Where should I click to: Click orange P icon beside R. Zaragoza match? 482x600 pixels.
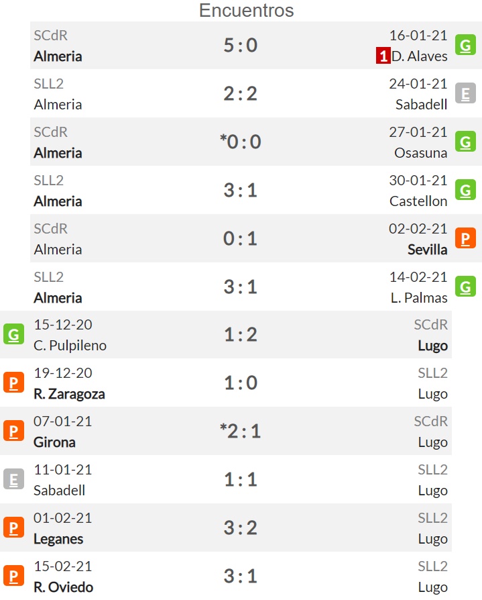click(14, 383)
